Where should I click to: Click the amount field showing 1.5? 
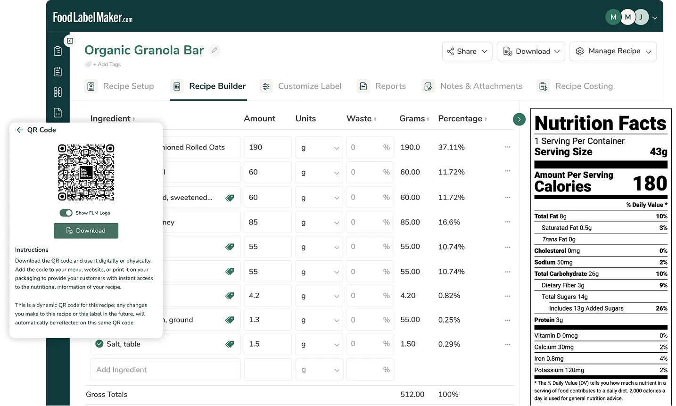tap(268, 344)
